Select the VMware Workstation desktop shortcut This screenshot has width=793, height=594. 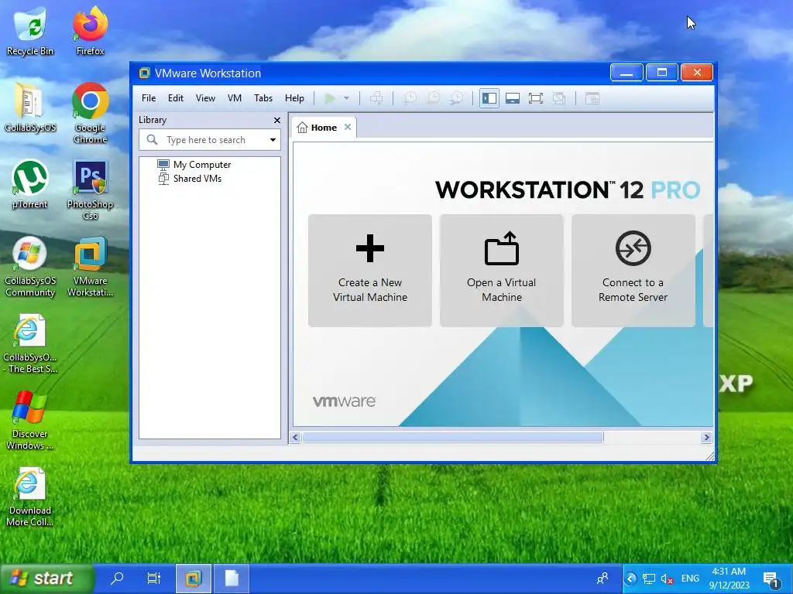point(90,267)
